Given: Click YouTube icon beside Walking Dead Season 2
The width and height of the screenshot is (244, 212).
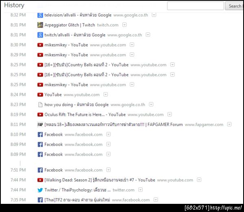Looking at the screenshot, I should 40,180.
